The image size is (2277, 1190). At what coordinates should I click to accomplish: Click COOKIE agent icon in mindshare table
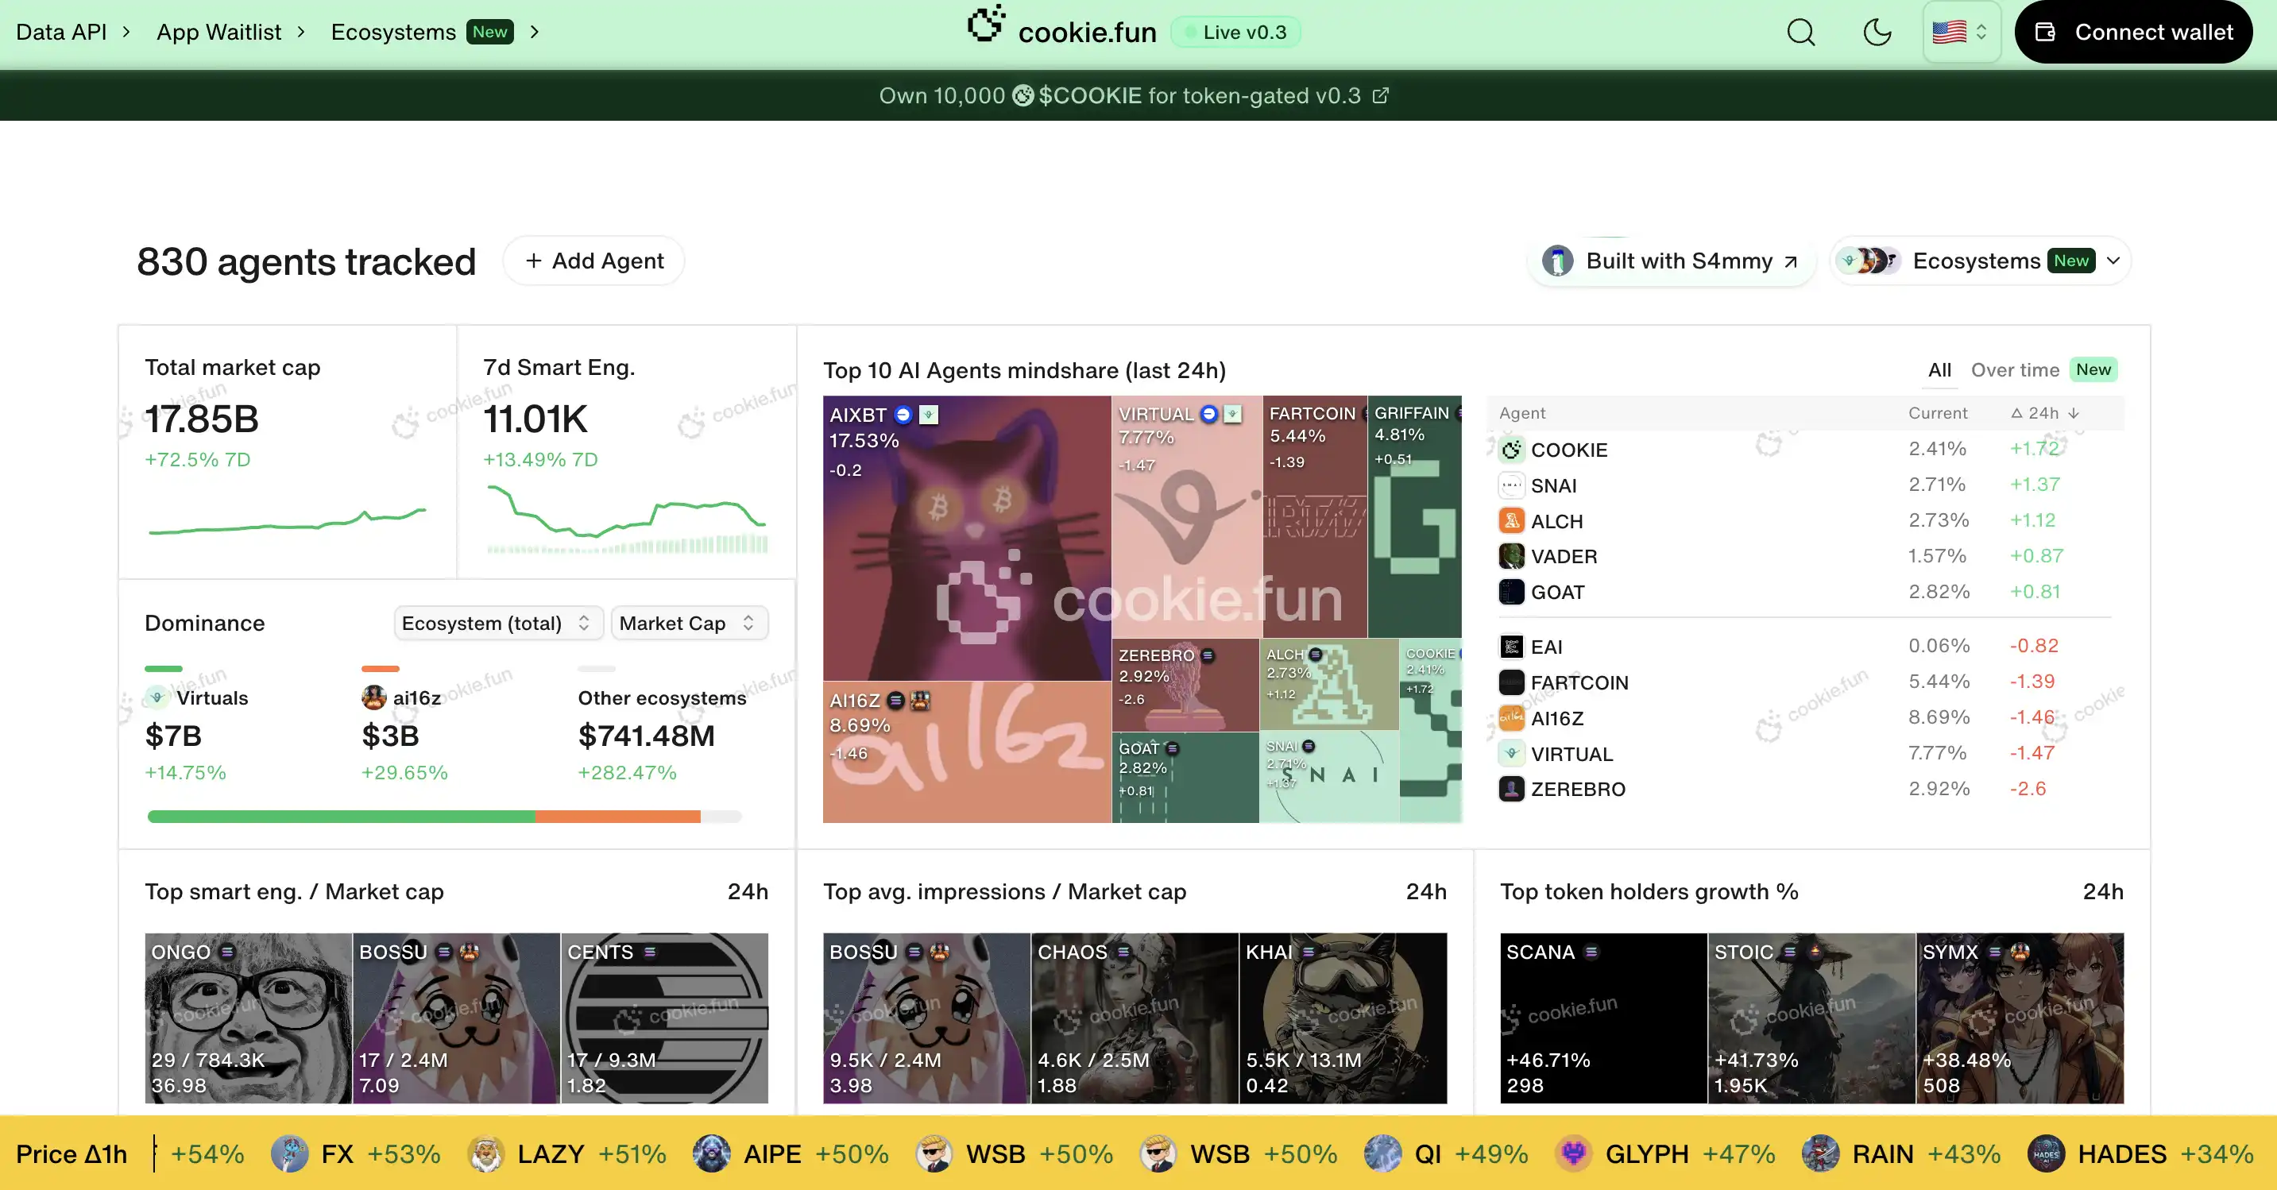click(x=1512, y=450)
